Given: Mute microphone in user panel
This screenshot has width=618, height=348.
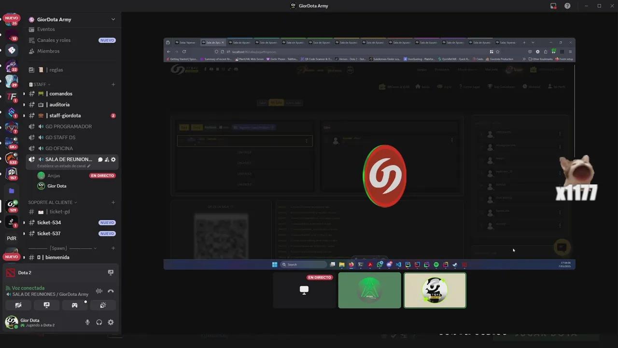Looking at the screenshot, I should pyautogui.click(x=87, y=322).
